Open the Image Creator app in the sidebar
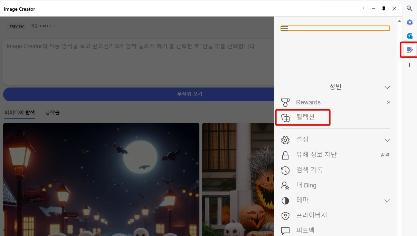Screen dimensions: 417x236 coord(409,50)
